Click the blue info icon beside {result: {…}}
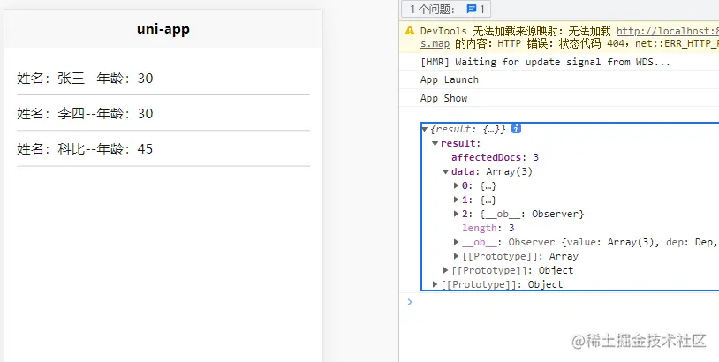This screenshot has height=362, width=719. click(x=516, y=129)
